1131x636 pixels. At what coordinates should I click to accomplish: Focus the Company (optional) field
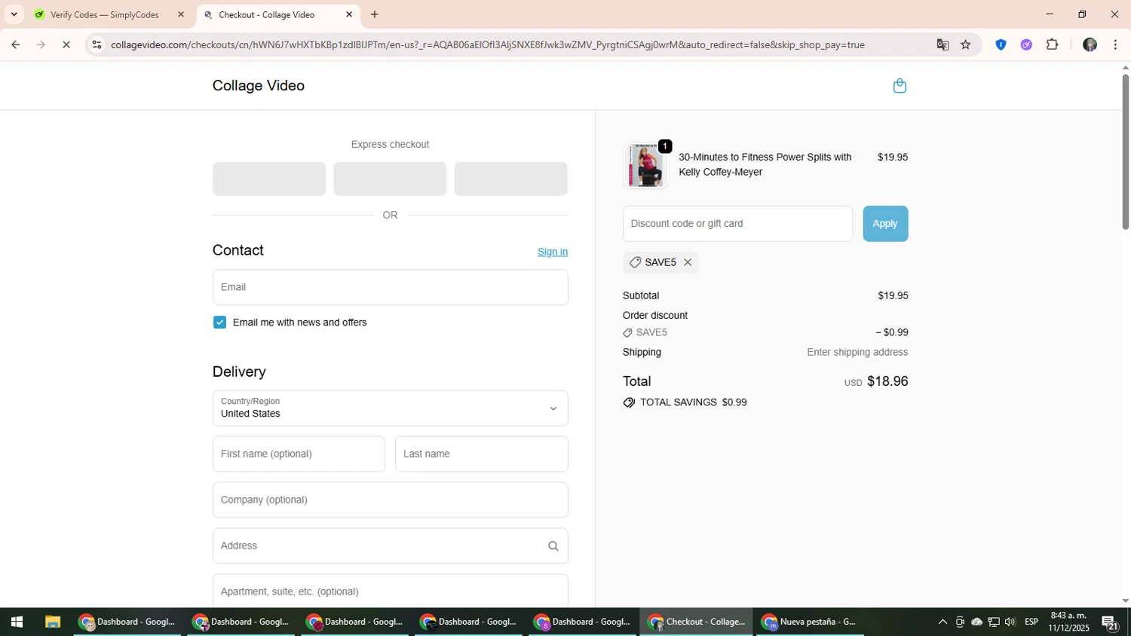(x=390, y=500)
